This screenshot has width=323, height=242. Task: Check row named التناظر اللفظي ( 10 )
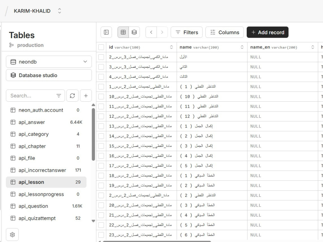(101, 96)
